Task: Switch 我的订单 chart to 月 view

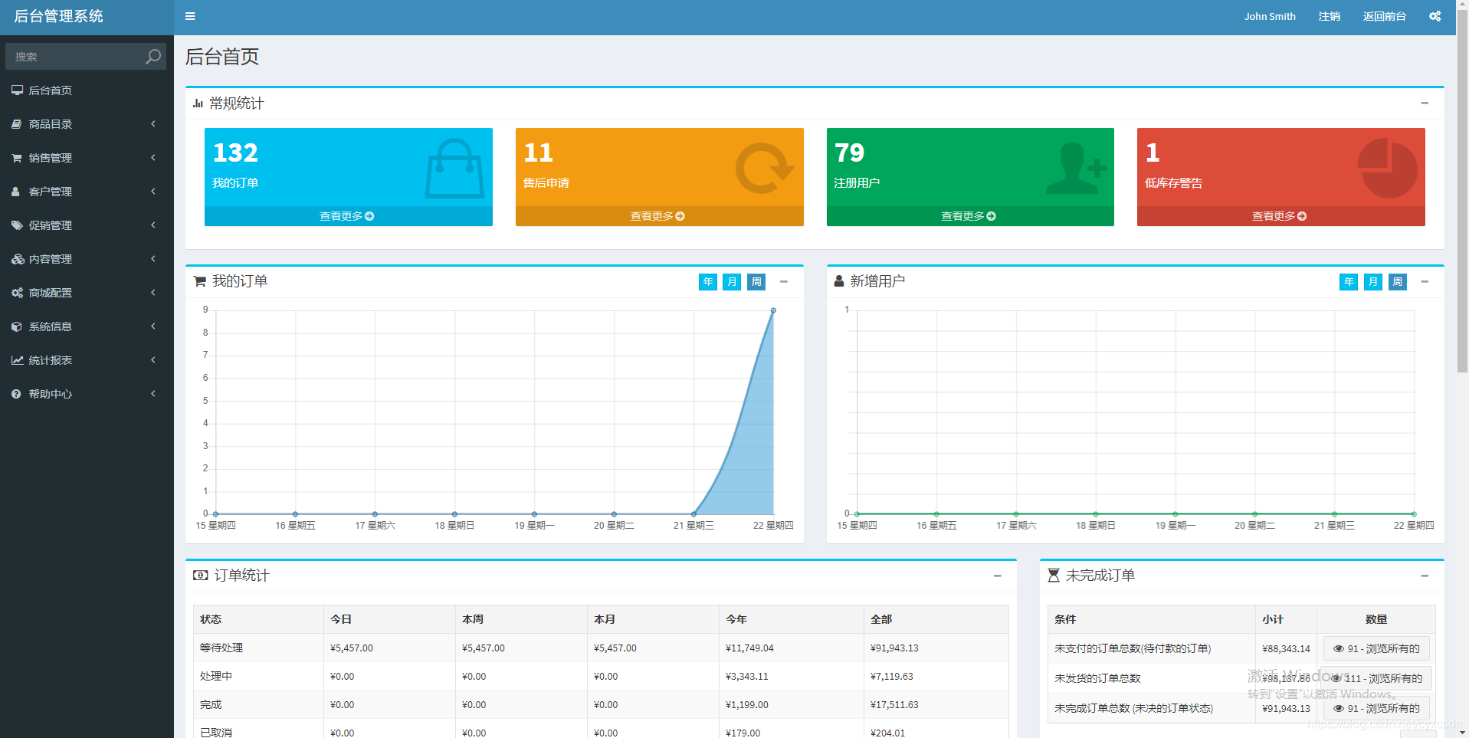Action: 732,282
